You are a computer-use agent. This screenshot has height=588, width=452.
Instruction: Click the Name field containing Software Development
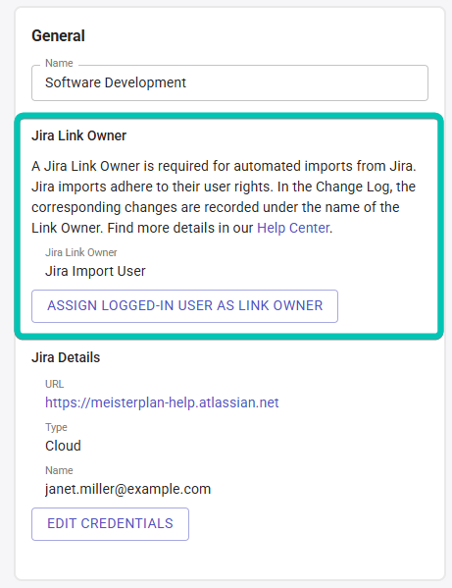tap(229, 82)
